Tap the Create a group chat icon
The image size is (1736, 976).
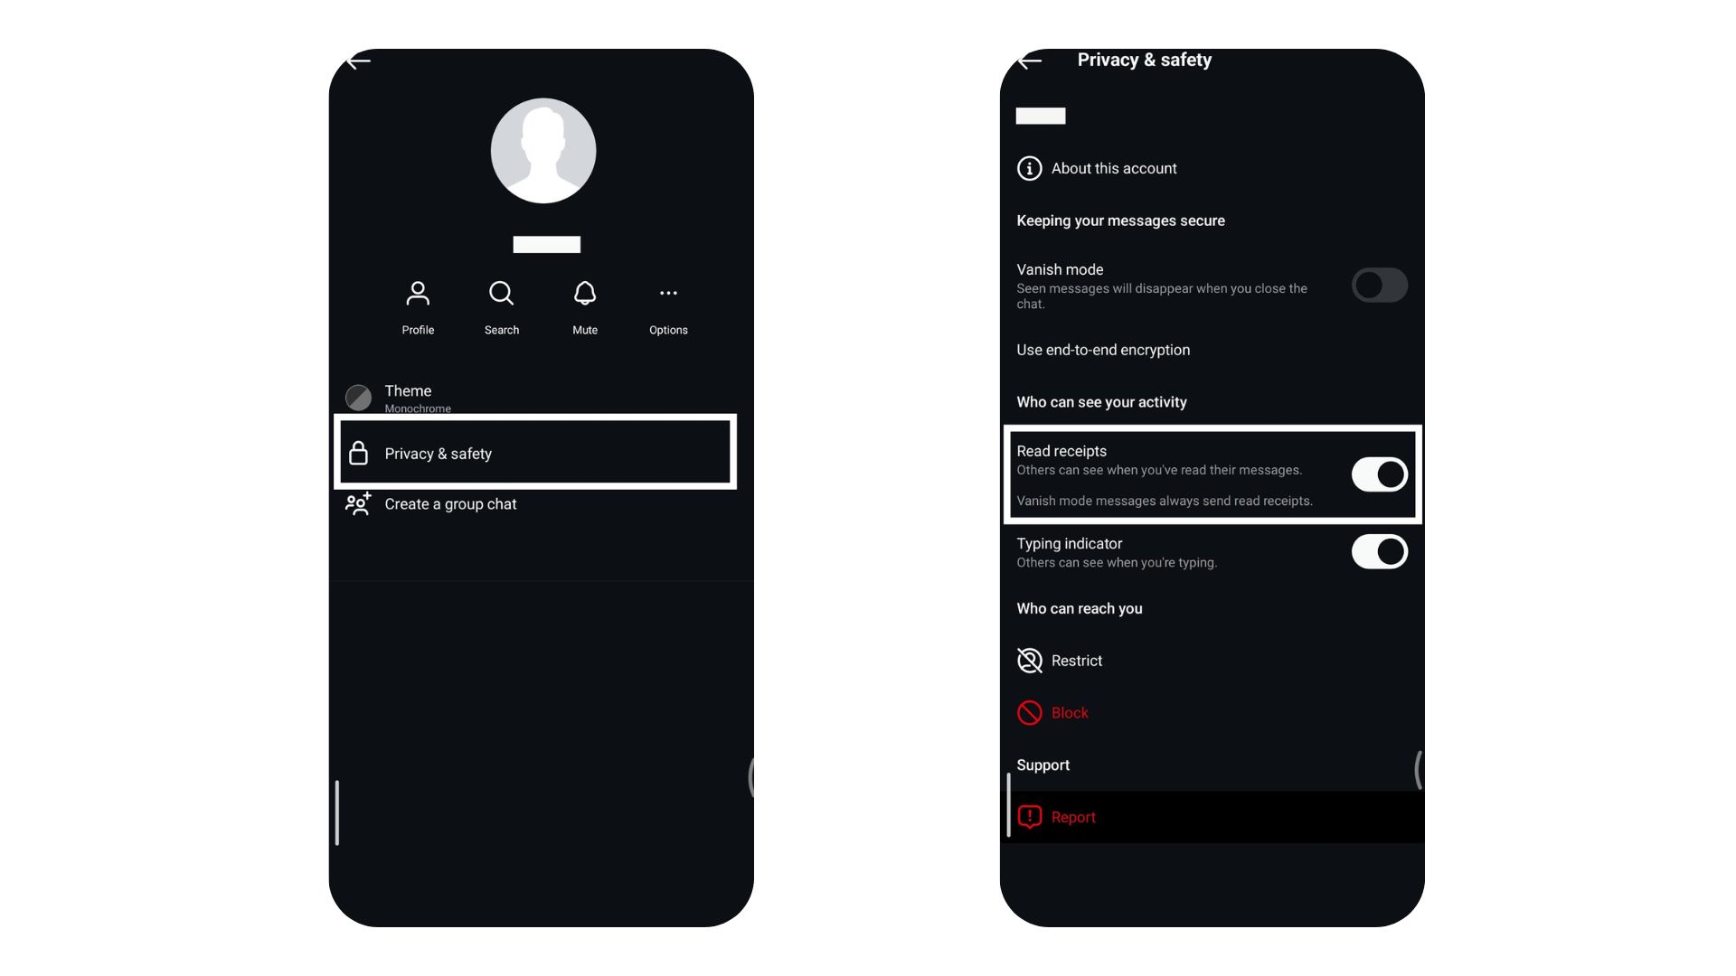click(x=356, y=502)
